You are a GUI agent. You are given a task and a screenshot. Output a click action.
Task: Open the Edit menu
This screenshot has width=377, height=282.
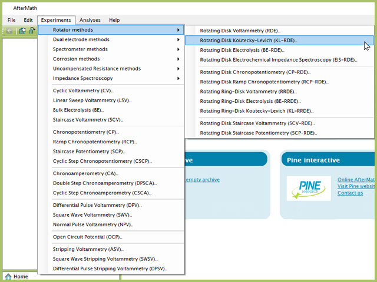28,20
